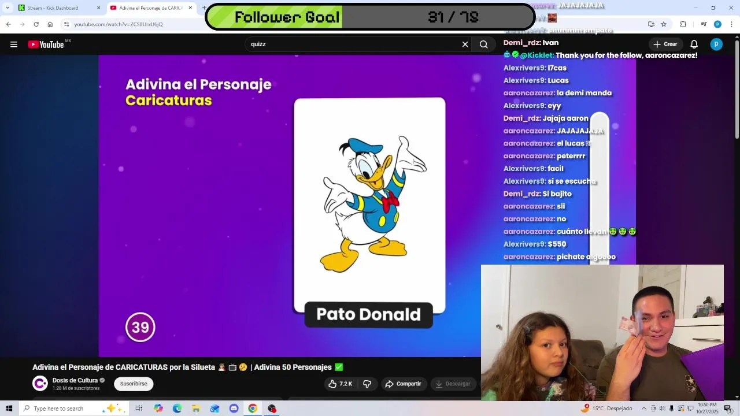Image resolution: width=740 pixels, height=416 pixels.
Task: Switch to the Stream - Kick Dashboard tab
Action: click(x=58, y=8)
